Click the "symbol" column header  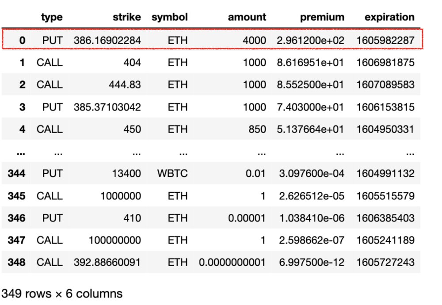click(x=170, y=17)
